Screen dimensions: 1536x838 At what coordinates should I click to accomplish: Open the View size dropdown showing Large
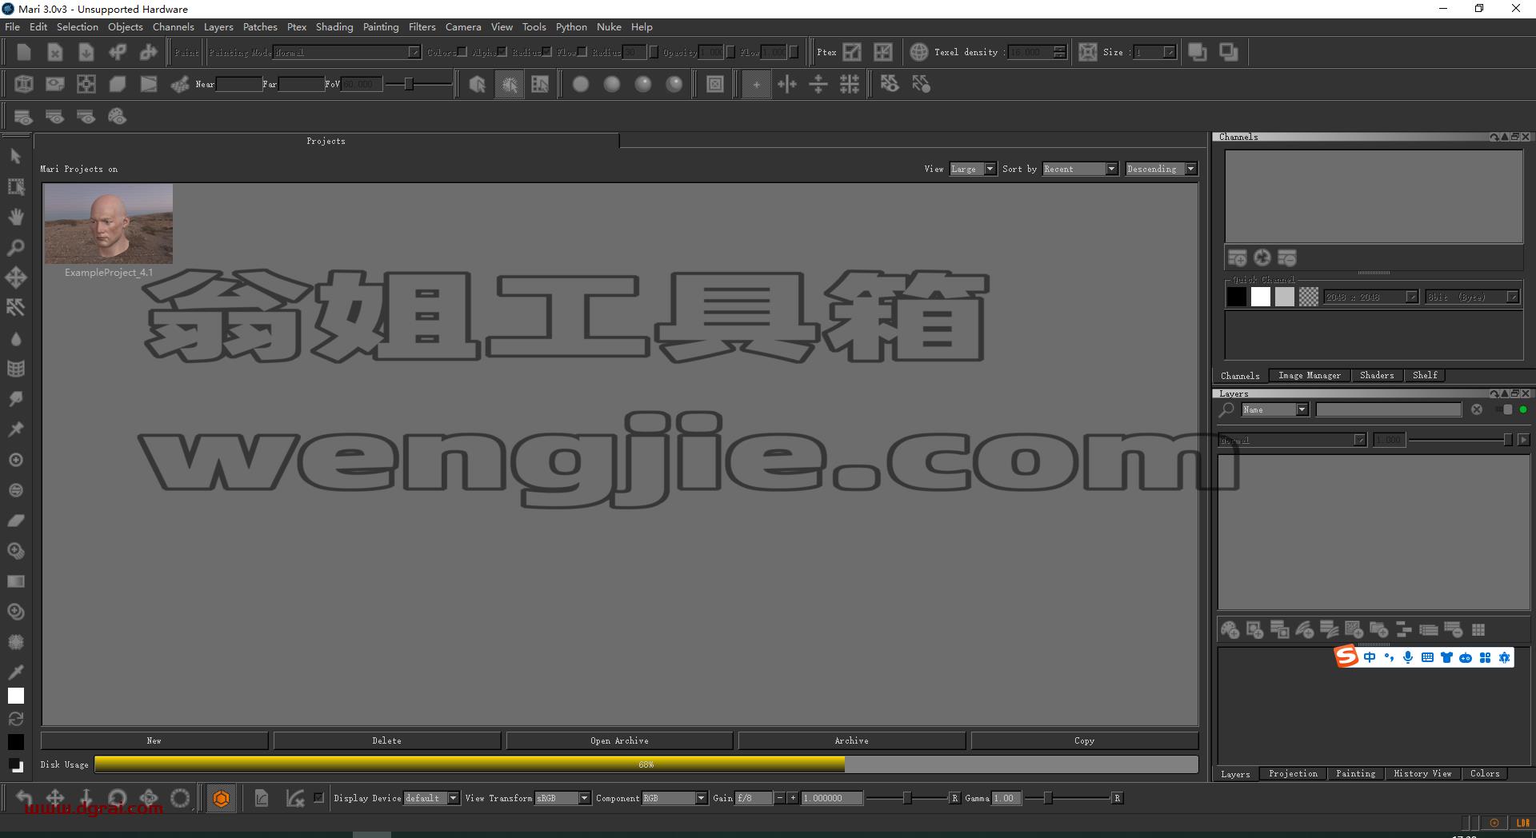coord(973,169)
